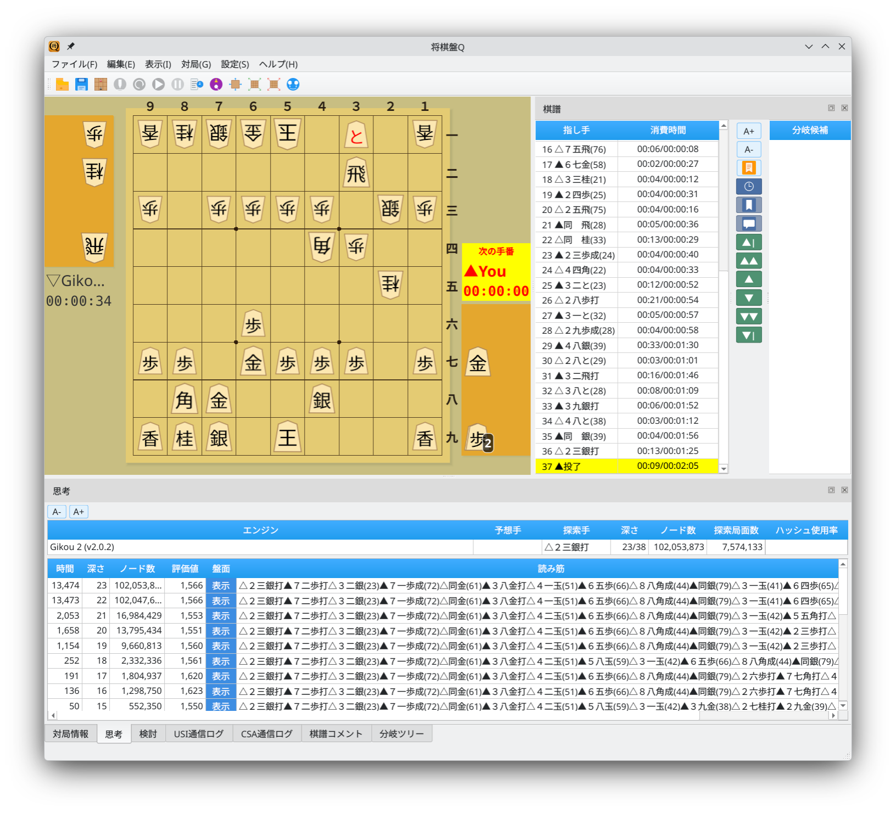Jump to the first move with the top navigation arrow
The height and width of the screenshot is (813, 896).
(x=749, y=242)
